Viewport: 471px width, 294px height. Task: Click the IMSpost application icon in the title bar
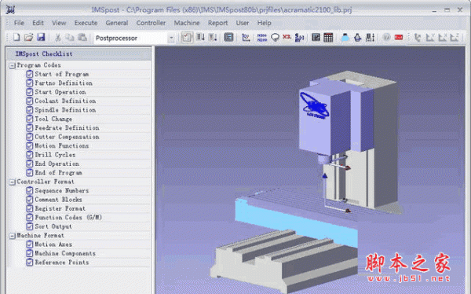coord(10,10)
